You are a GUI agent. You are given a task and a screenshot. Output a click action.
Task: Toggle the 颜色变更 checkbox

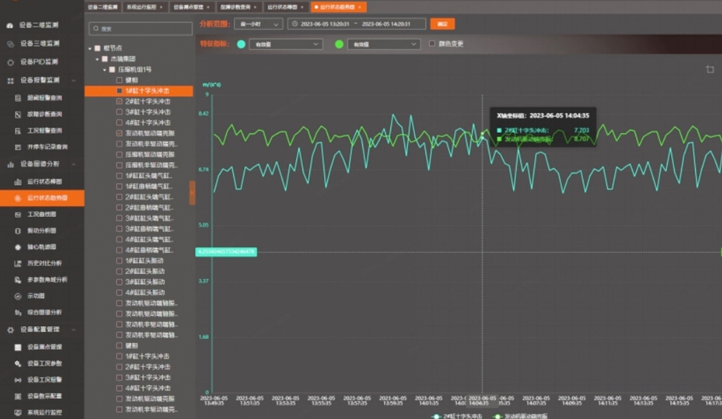431,44
